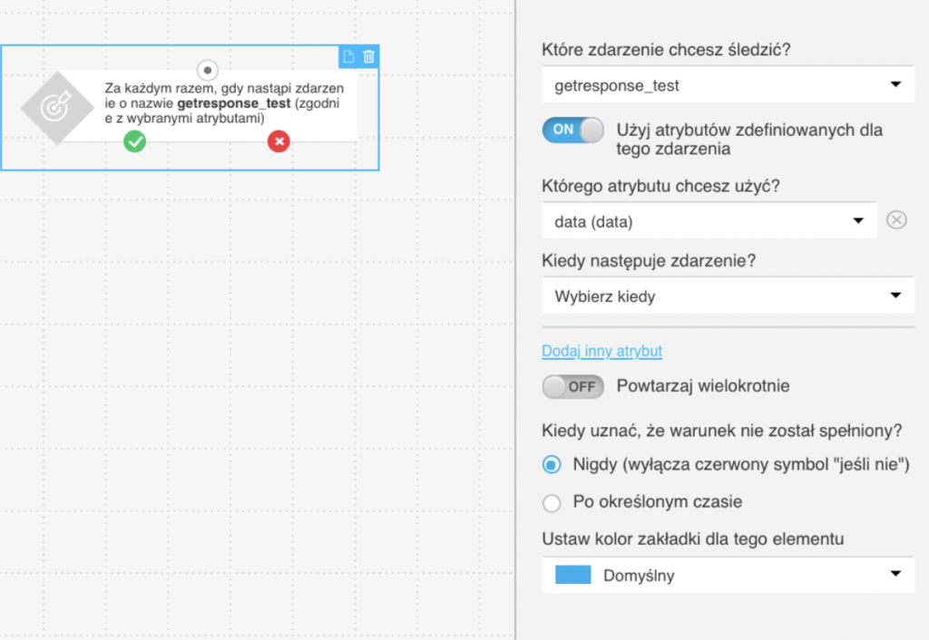The height and width of the screenshot is (640, 929).
Task: Click the top input connector circle
Action: (x=208, y=71)
